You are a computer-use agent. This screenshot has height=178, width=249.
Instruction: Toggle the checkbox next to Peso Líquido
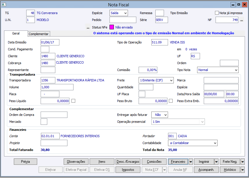[x=73, y=101]
